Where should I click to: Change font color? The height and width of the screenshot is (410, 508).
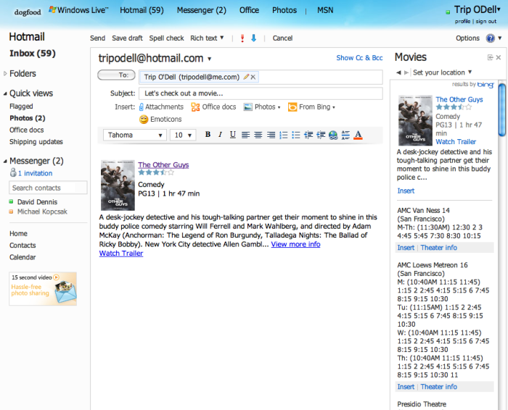click(x=358, y=135)
